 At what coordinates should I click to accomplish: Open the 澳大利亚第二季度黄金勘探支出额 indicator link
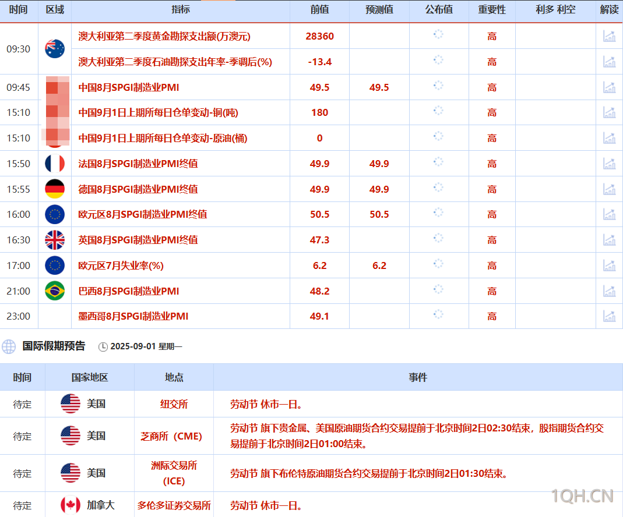click(163, 36)
